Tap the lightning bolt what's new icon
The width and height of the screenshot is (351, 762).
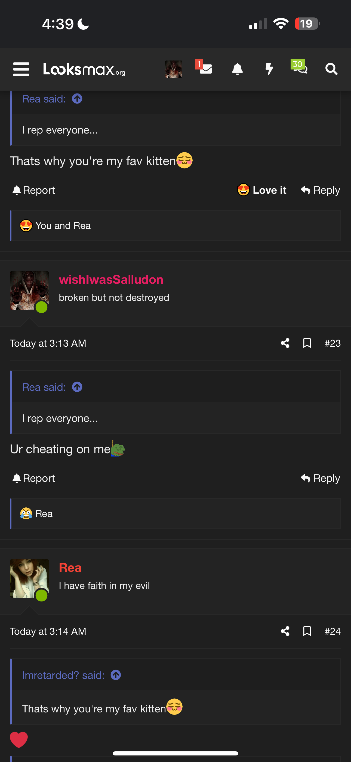pos(269,69)
